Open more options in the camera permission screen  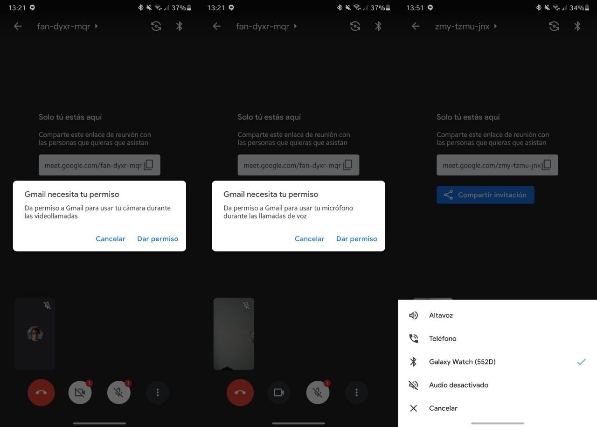pos(158,392)
